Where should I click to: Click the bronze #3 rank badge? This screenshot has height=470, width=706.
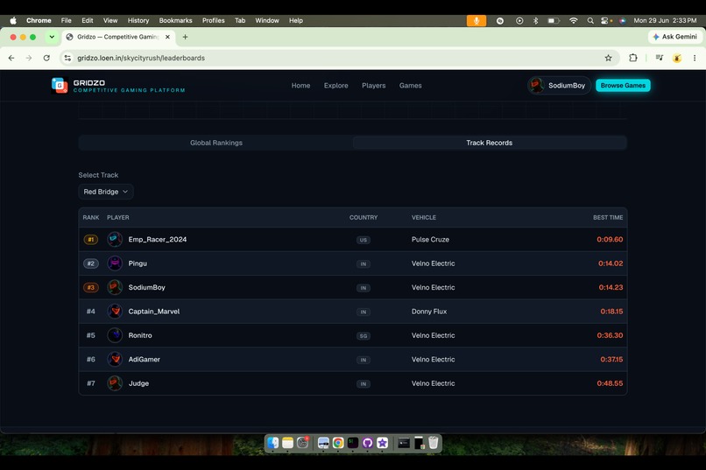coord(91,287)
